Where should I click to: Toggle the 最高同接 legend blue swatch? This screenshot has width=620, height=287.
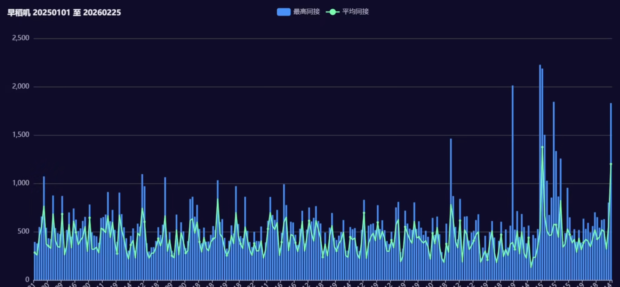point(283,12)
